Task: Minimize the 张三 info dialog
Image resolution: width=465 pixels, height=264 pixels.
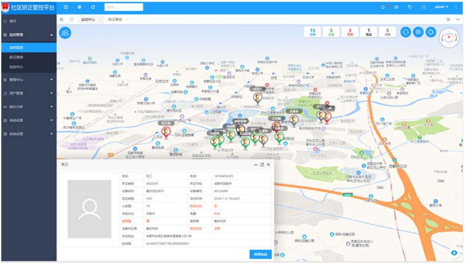Action: (256, 165)
